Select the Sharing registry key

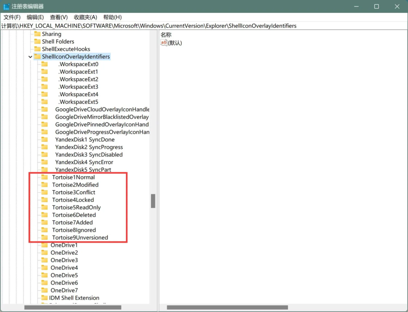coord(51,34)
